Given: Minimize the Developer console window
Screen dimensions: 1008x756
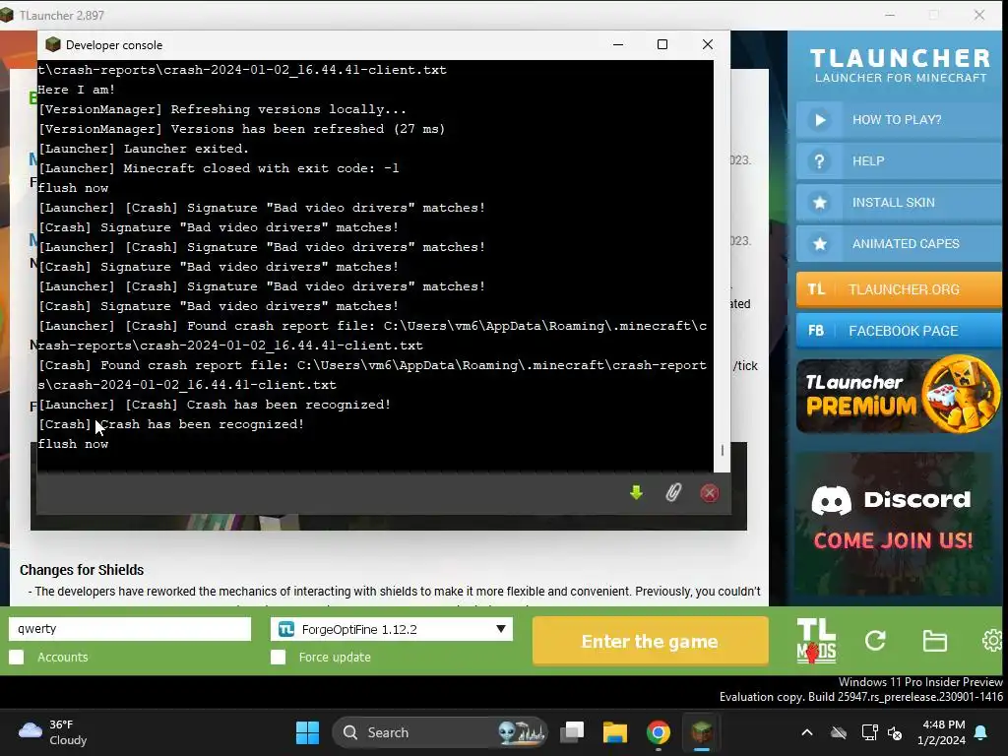Looking at the screenshot, I should click(x=618, y=44).
